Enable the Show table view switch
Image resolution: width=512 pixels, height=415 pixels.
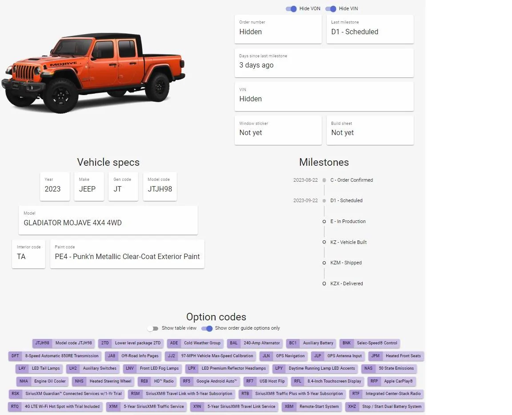[153, 328]
